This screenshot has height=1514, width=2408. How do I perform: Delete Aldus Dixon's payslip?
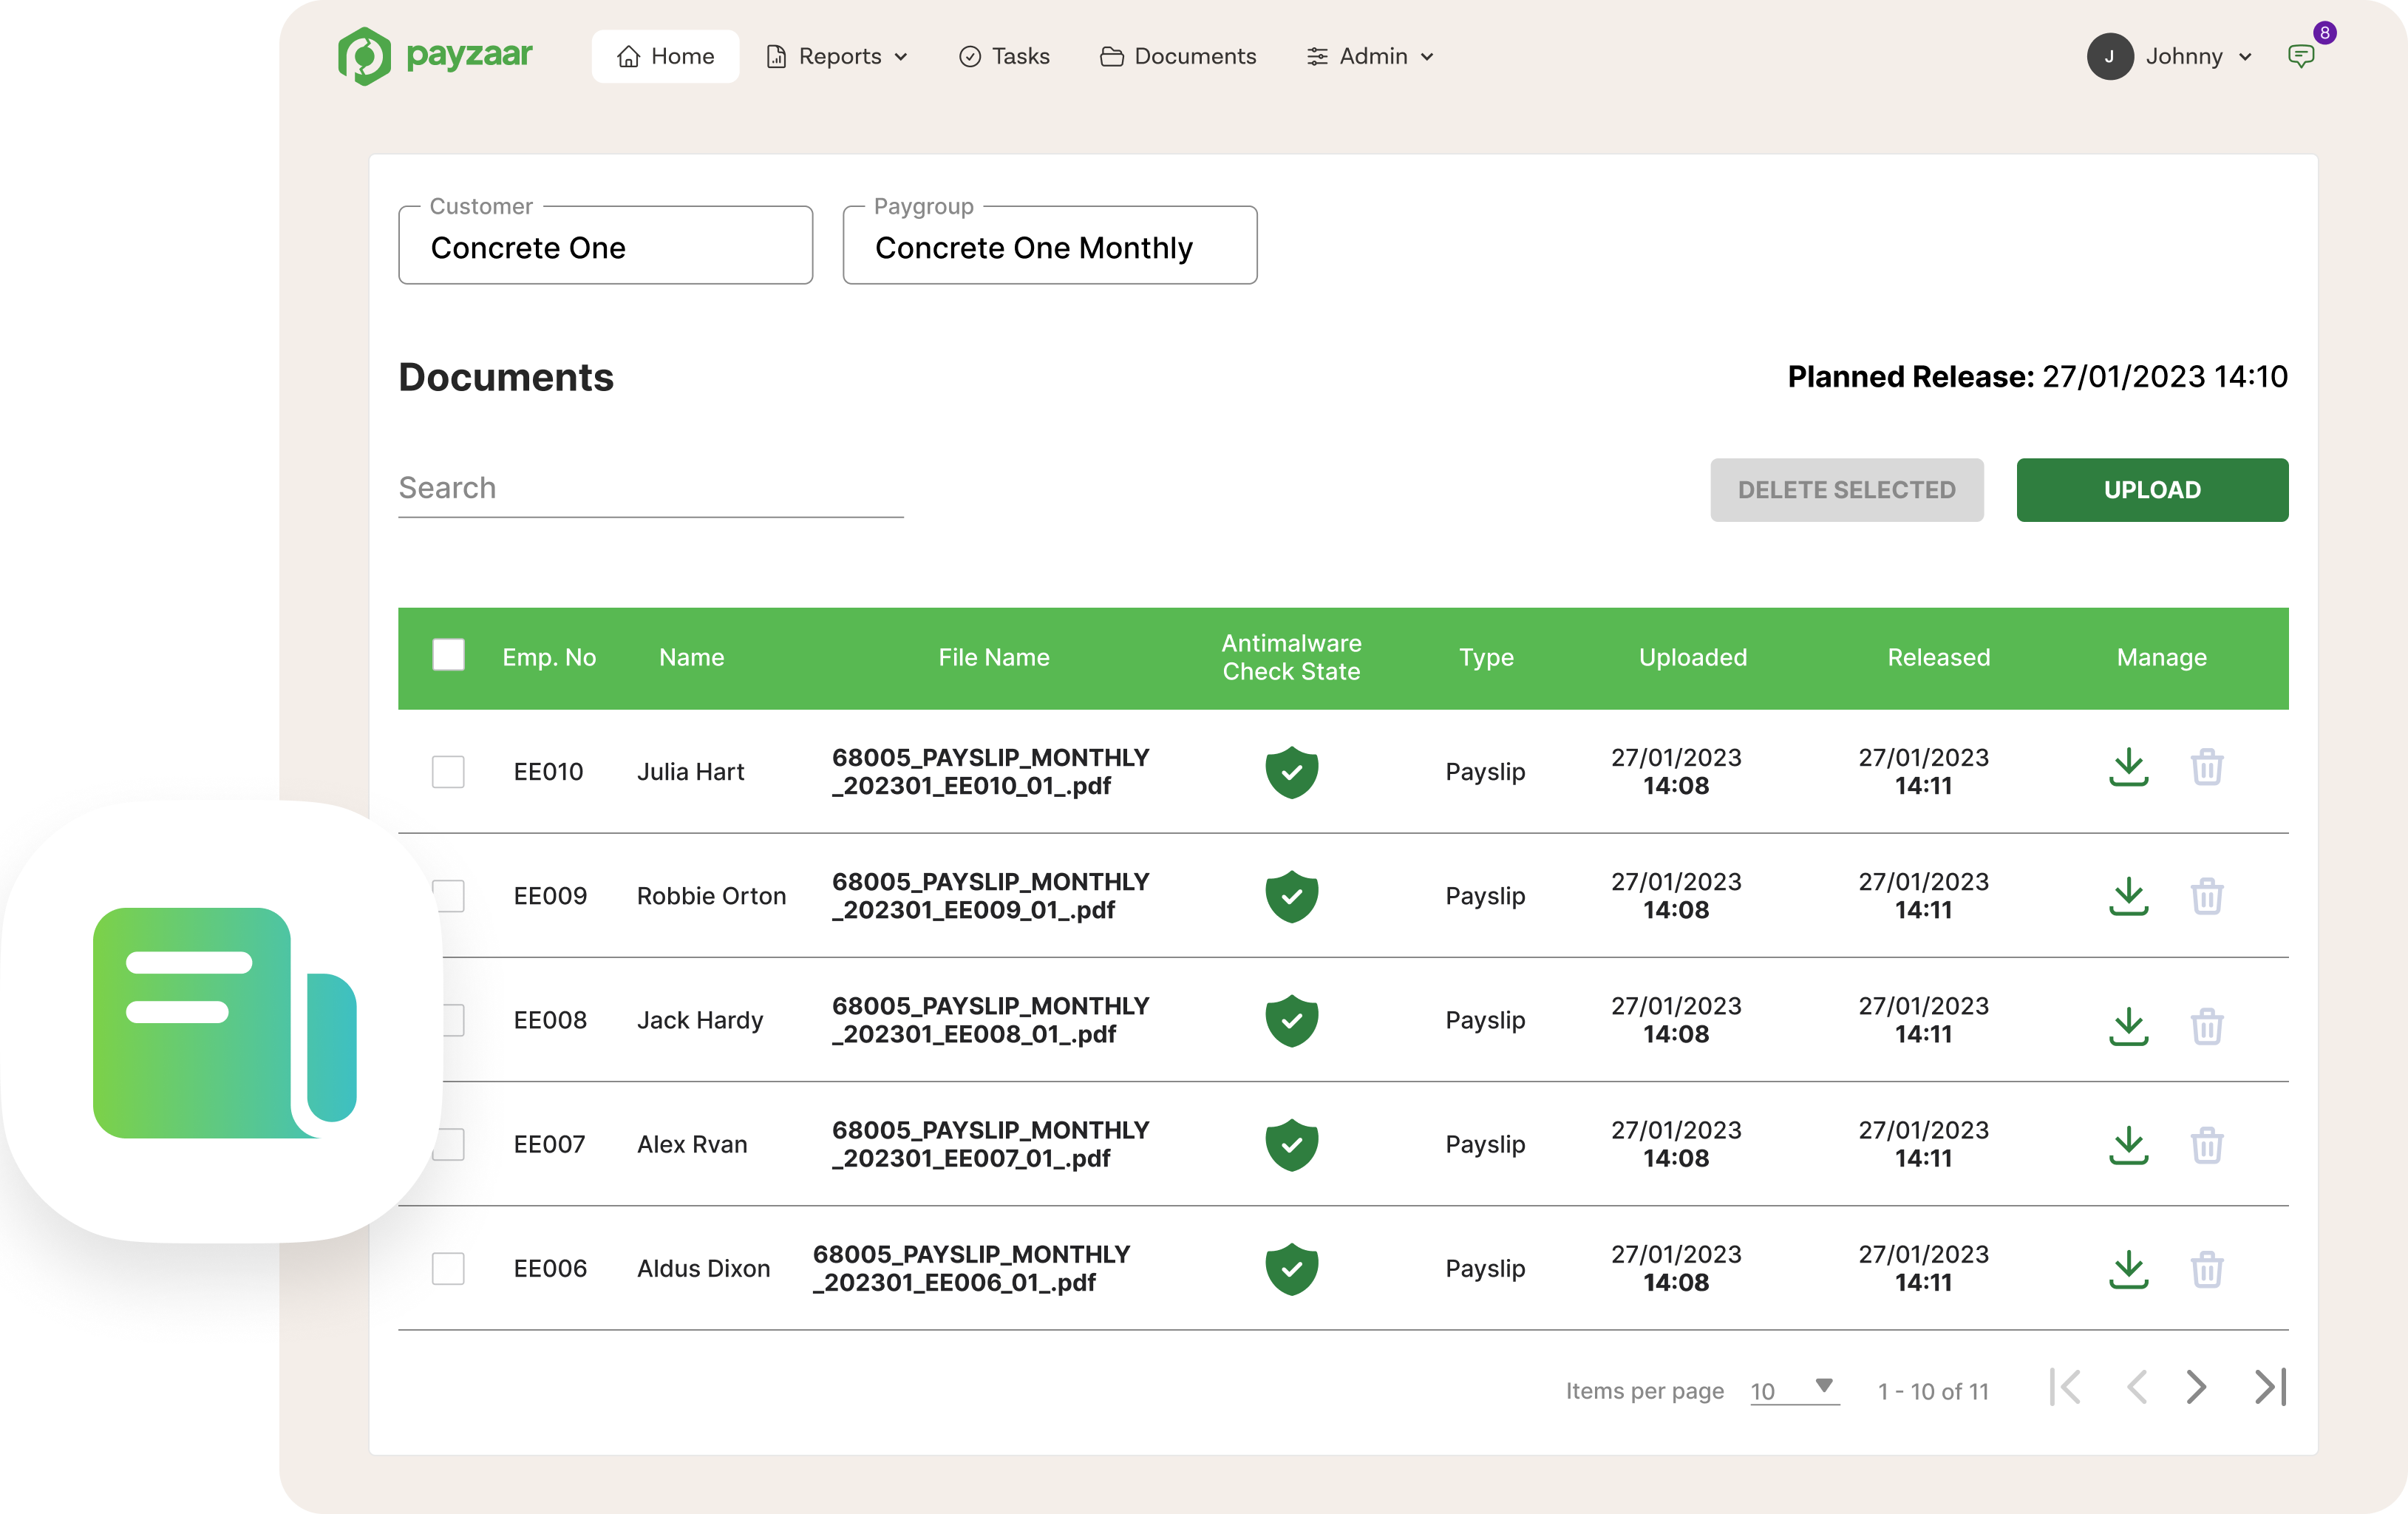pyautogui.click(x=2207, y=1269)
